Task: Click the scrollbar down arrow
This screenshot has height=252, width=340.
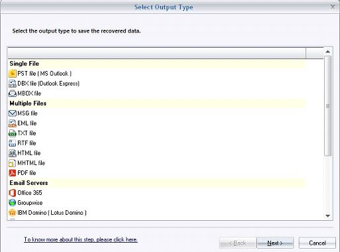Action: point(328,216)
